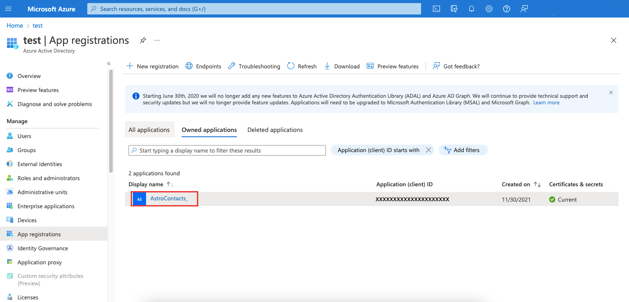629x302 pixels.
Task: Open the help question mark icon
Action: (x=507, y=9)
